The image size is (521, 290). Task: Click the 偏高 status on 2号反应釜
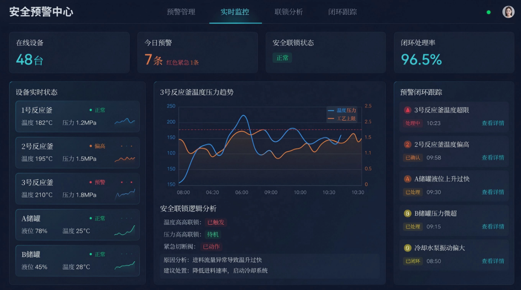tap(97, 146)
